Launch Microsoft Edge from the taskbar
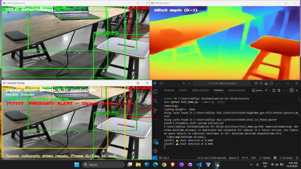This screenshot has height=169, width=301. pyautogui.click(x=155, y=165)
